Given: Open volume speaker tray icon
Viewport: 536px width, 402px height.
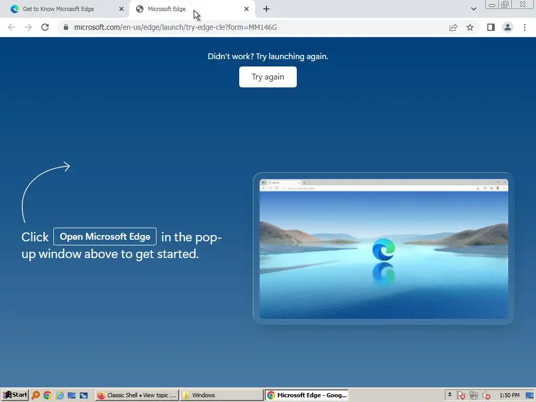Looking at the screenshot, I should (x=486, y=395).
